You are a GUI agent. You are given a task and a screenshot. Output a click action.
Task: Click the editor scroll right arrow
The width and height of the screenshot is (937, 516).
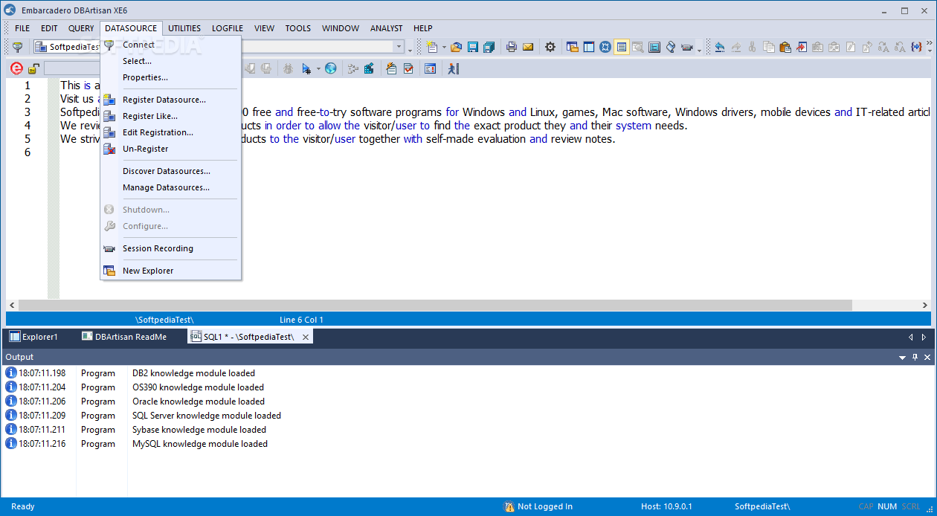pos(925,305)
